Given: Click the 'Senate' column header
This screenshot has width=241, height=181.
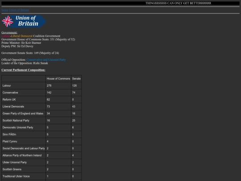Looking at the screenshot, I should click(76, 79).
